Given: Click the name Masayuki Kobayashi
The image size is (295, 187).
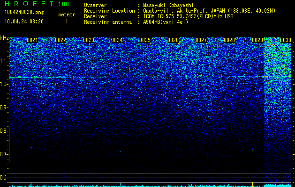Looking at the screenshot, I should pos(168,5).
